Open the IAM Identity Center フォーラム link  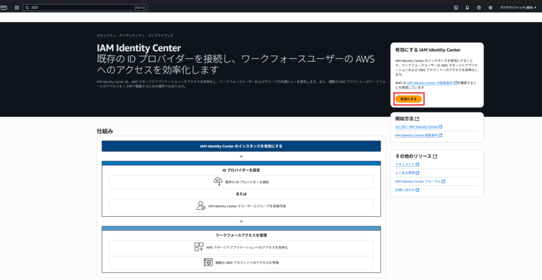[420, 181]
